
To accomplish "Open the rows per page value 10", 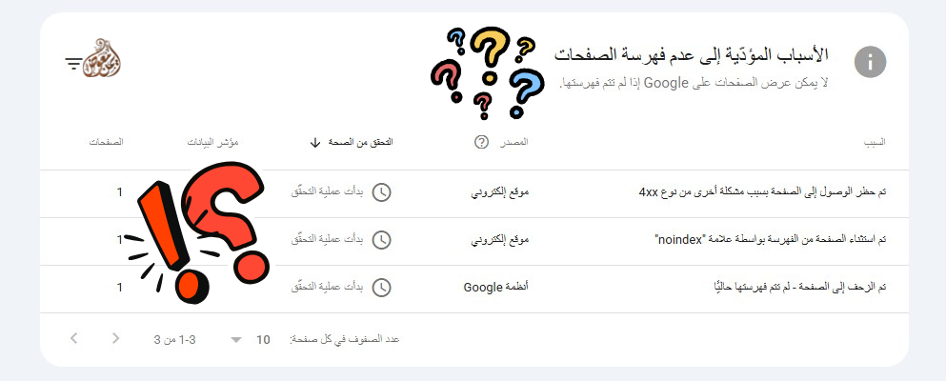I will pyautogui.click(x=263, y=339).
